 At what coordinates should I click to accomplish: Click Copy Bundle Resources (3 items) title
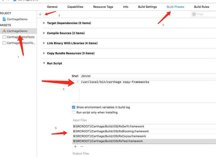(x=71, y=53)
